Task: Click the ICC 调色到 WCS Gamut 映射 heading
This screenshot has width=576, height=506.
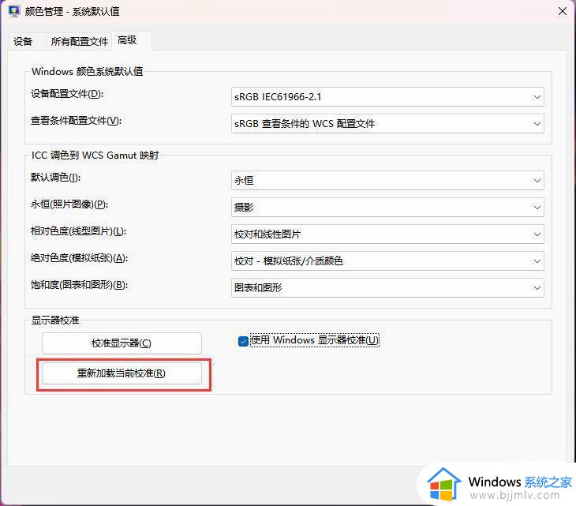Action: pos(95,156)
